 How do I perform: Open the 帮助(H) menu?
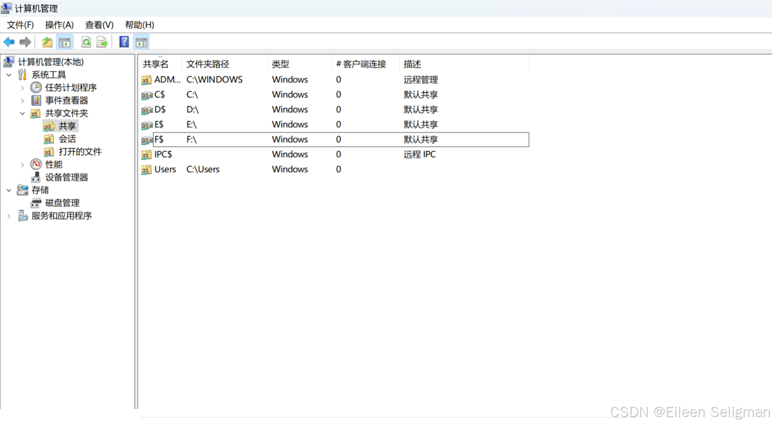click(139, 25)
